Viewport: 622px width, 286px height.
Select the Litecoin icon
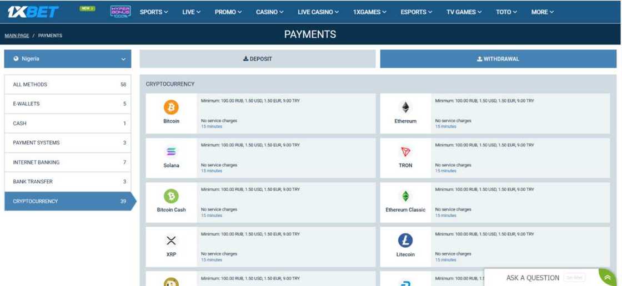click(x=405, y=240)
